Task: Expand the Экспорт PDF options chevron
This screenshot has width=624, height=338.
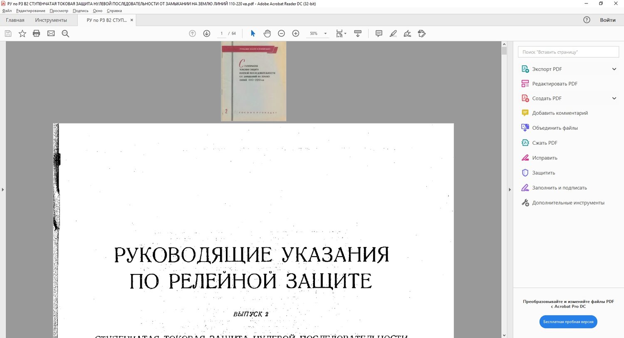Action: [614, 69]
